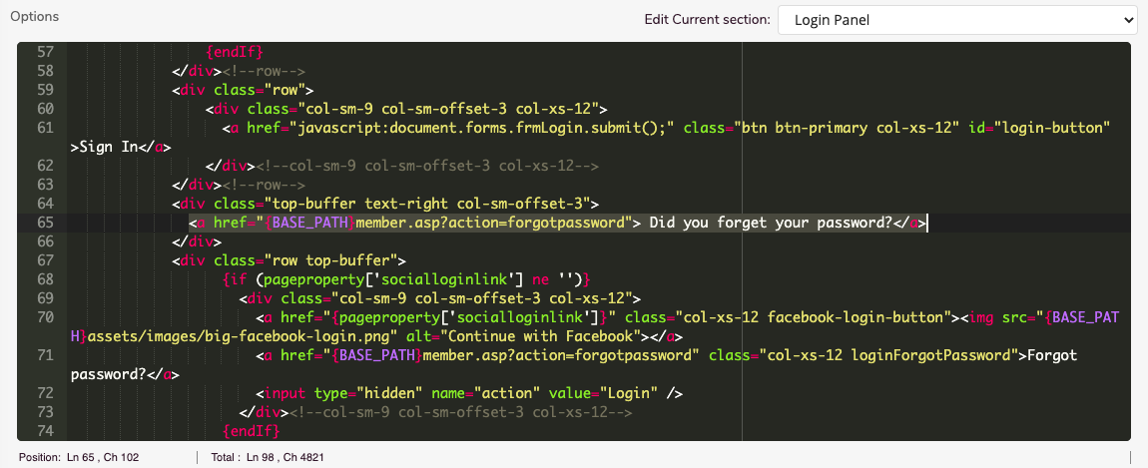The height and width of the screenshot is (468, 1148).
Task: Click the closing '</div>' on line 66
Action: [x=197, y=241]
